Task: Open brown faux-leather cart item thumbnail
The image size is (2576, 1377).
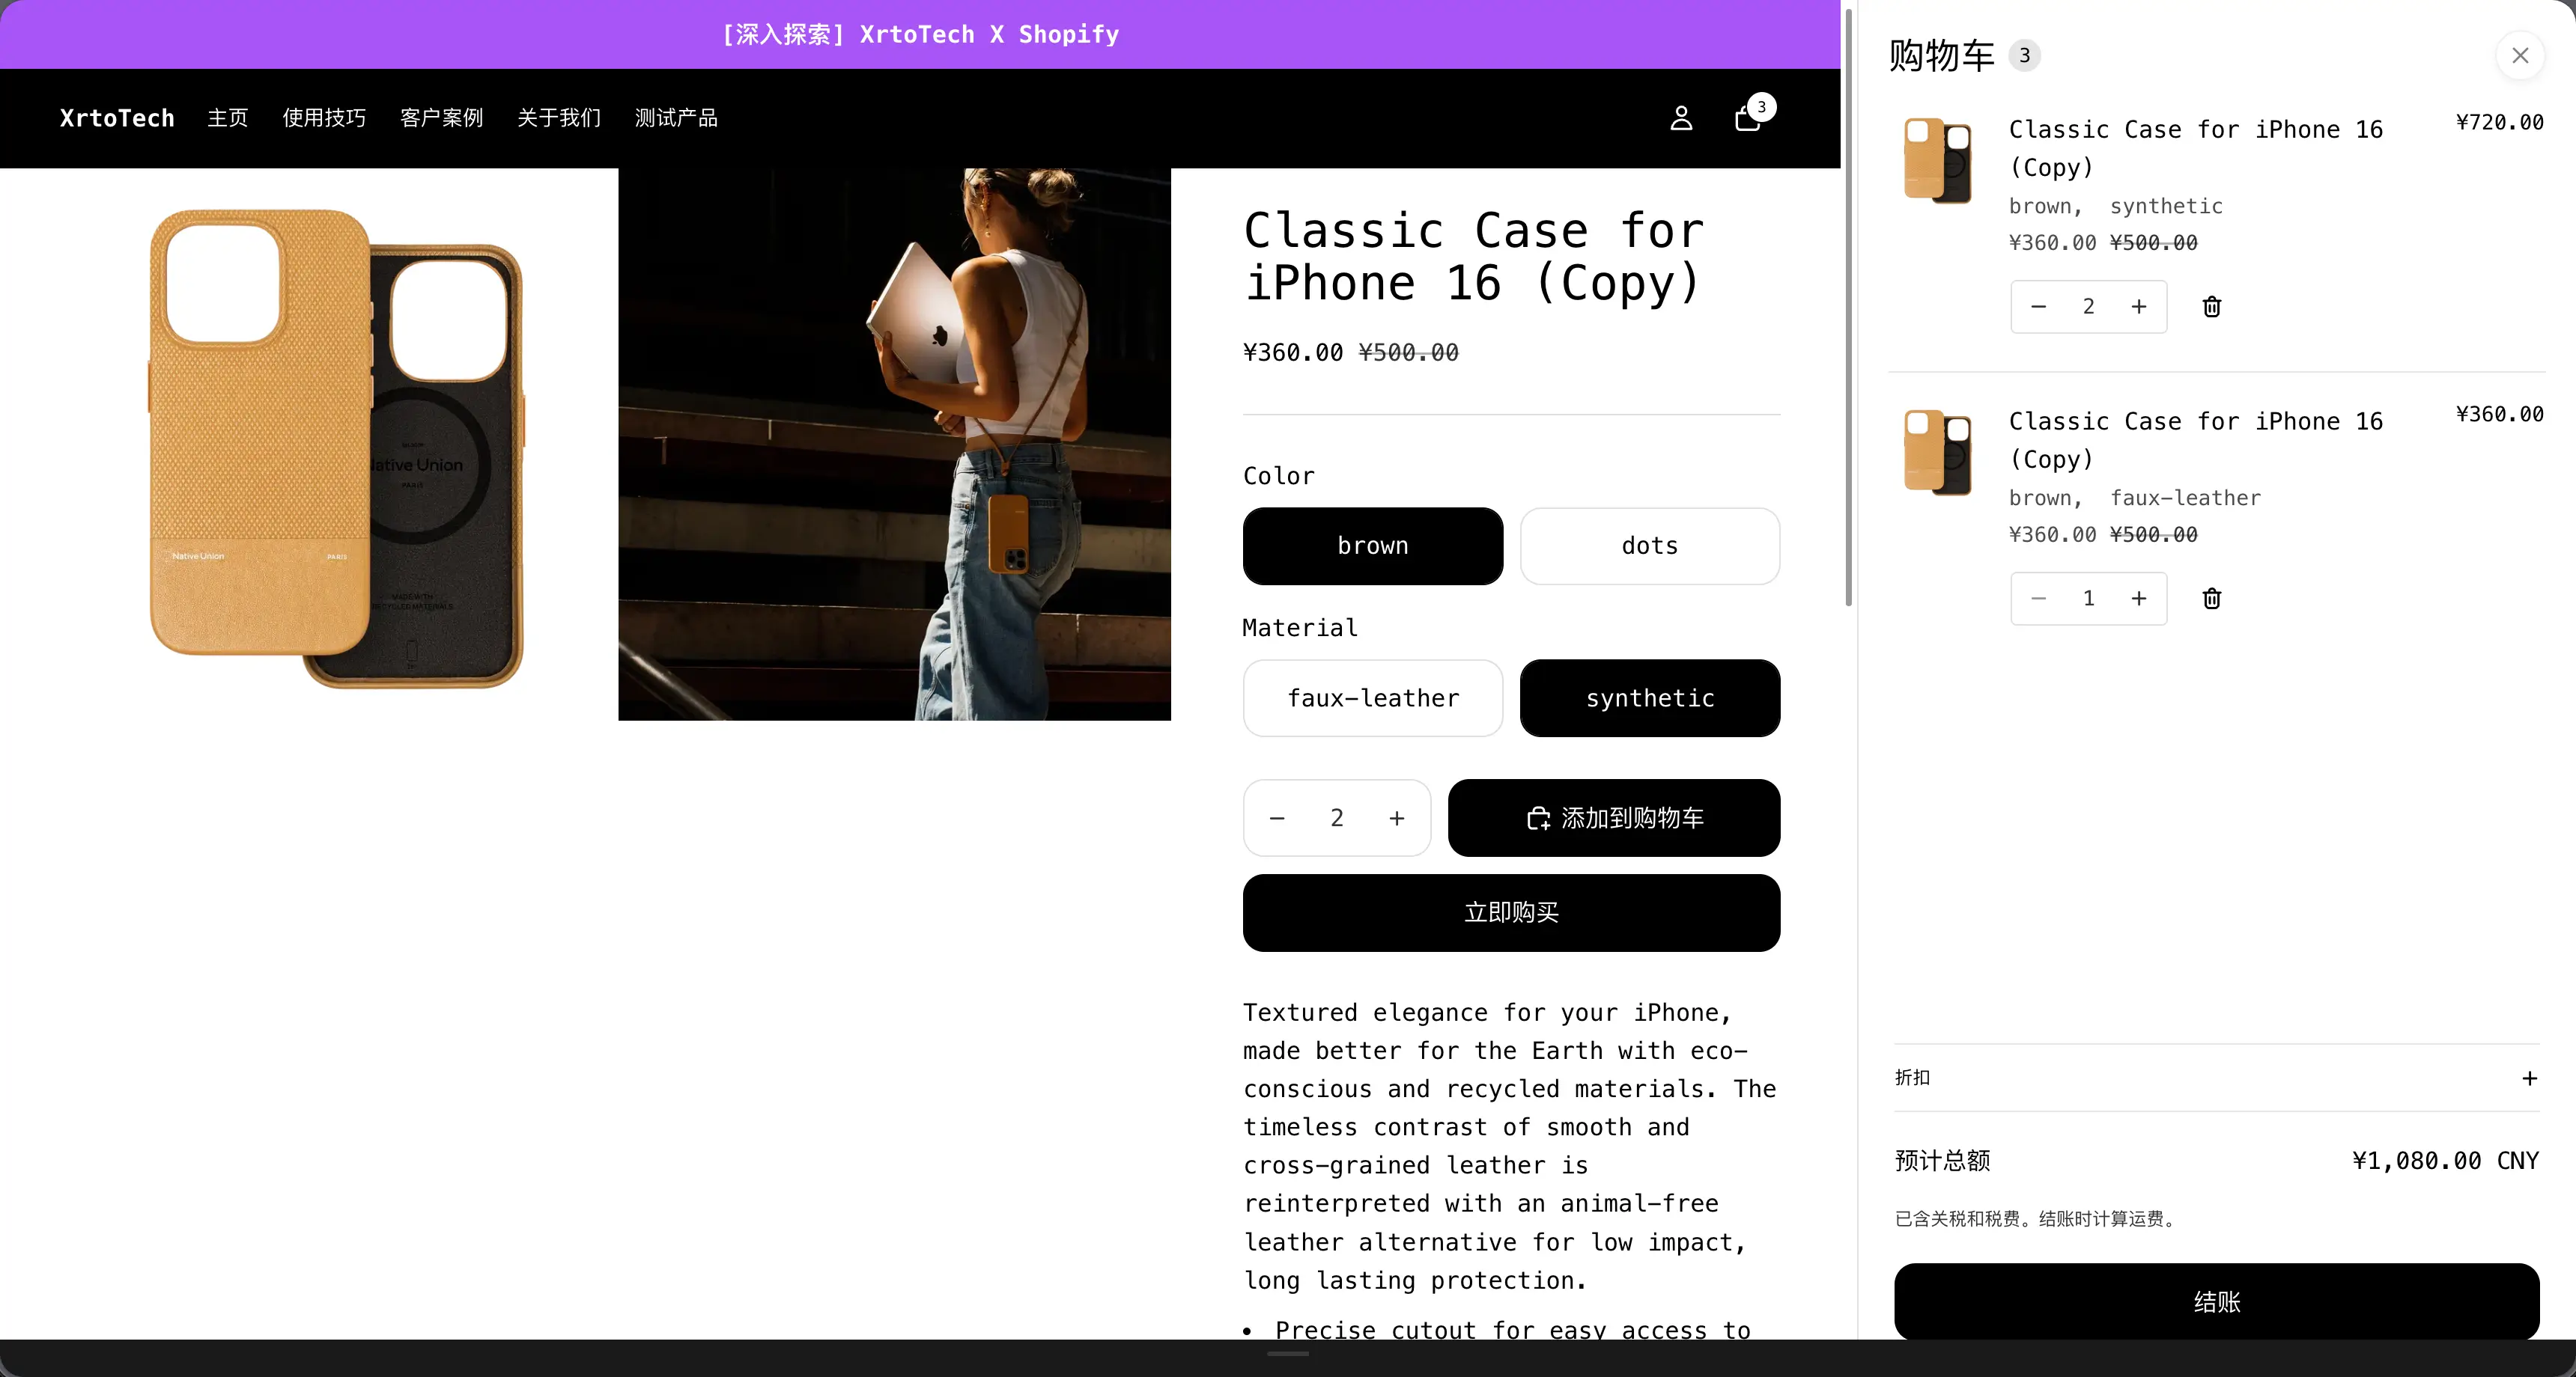Action: [x=1937, y=453]
